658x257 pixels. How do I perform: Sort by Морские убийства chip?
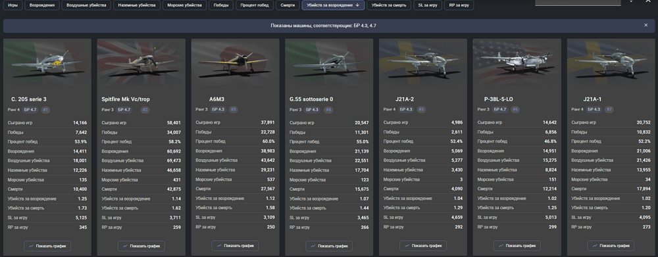[x=184, y=5]
